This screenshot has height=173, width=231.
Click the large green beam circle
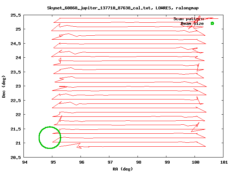click(x=50, y=138)
